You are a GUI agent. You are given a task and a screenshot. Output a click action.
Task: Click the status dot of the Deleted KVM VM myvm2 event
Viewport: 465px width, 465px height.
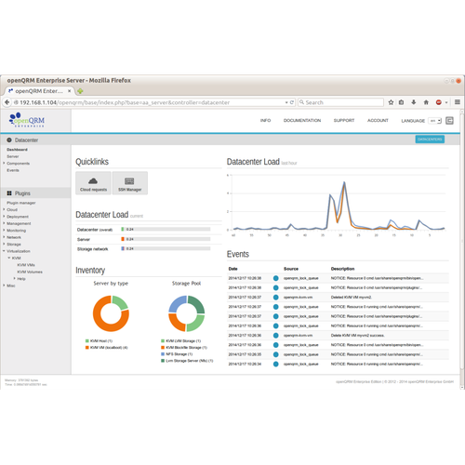pyautogui.click(x=276, y=298)
